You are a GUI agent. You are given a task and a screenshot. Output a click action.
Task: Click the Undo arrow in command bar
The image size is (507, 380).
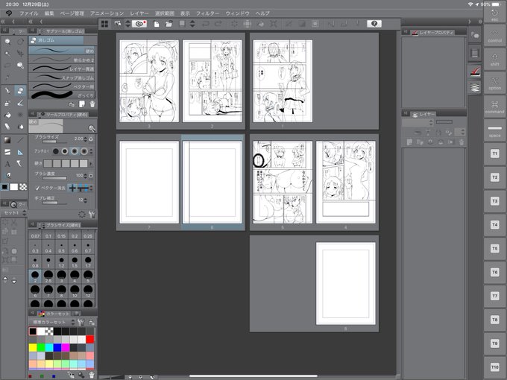(x=205, y=24)
